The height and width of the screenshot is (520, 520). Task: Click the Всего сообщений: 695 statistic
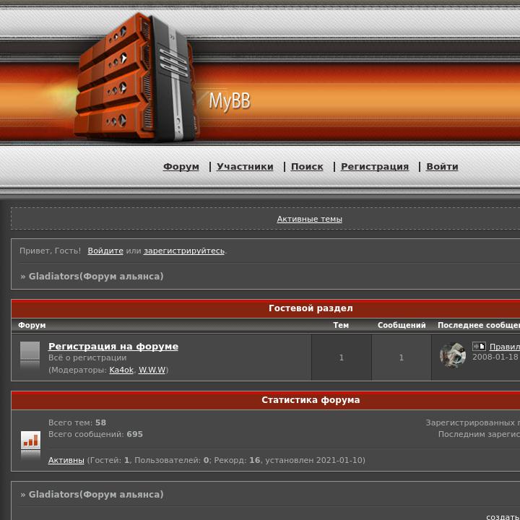pos(95,434)
